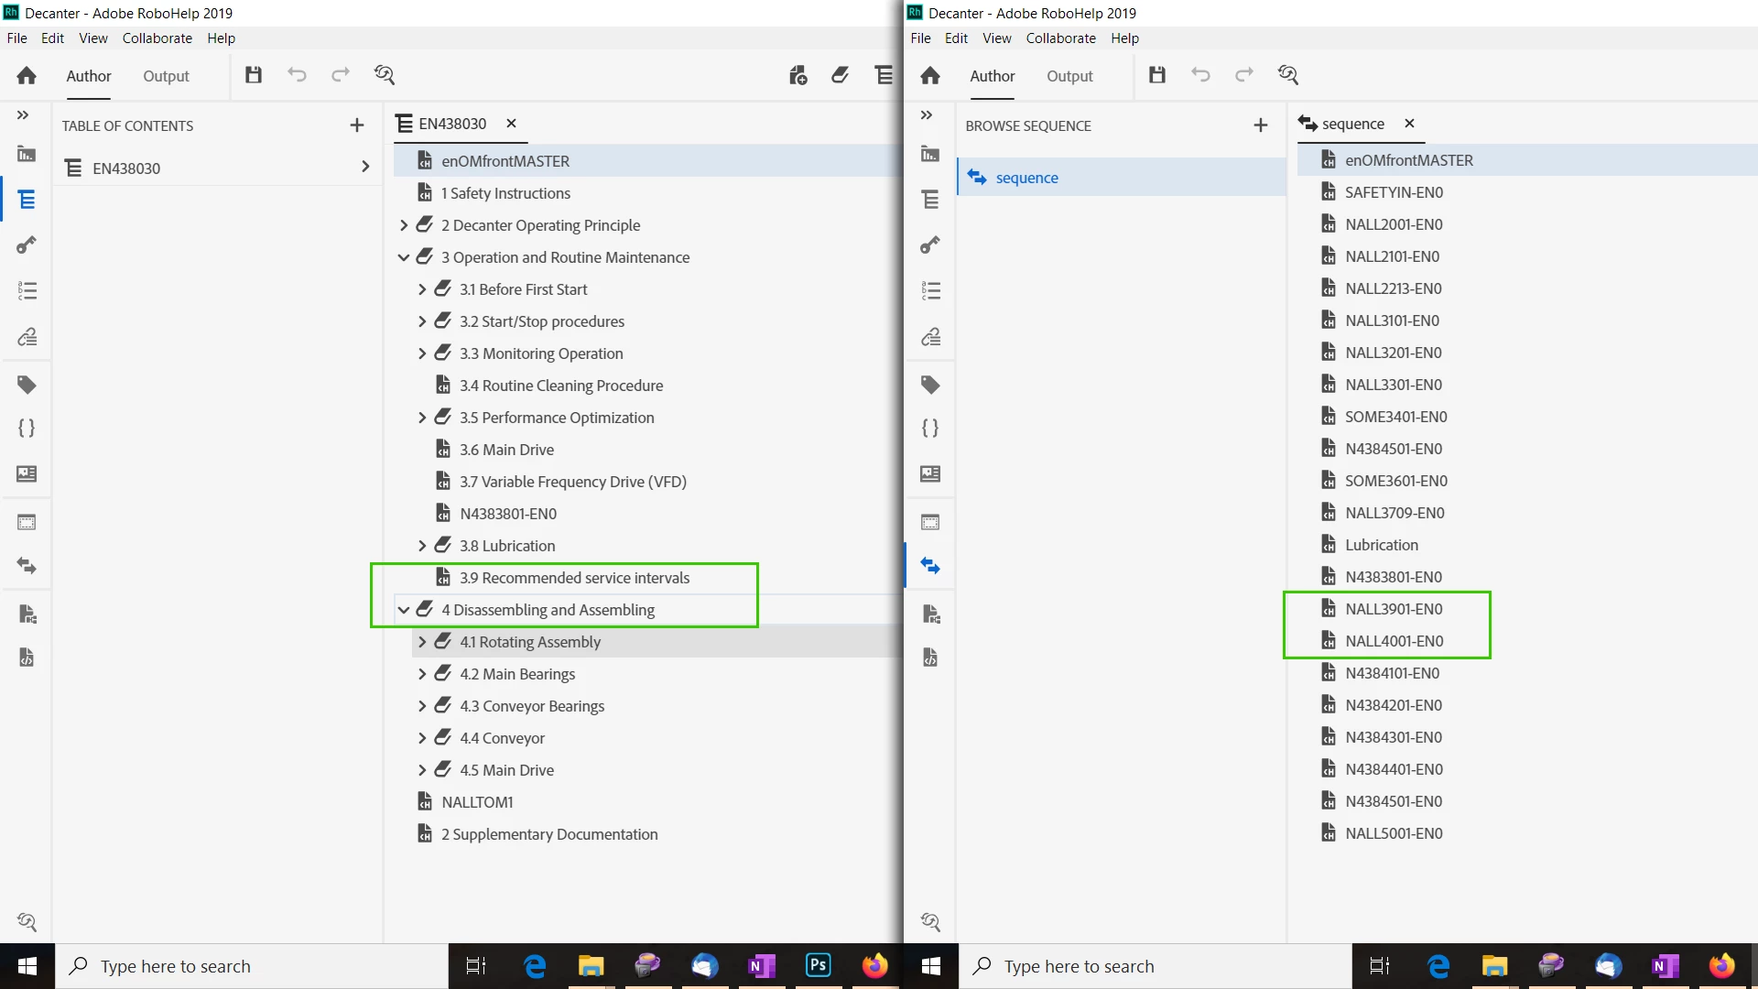The image size is (1758, 989).
Task: Open the View menu in left window
Action: coord(92,38)
